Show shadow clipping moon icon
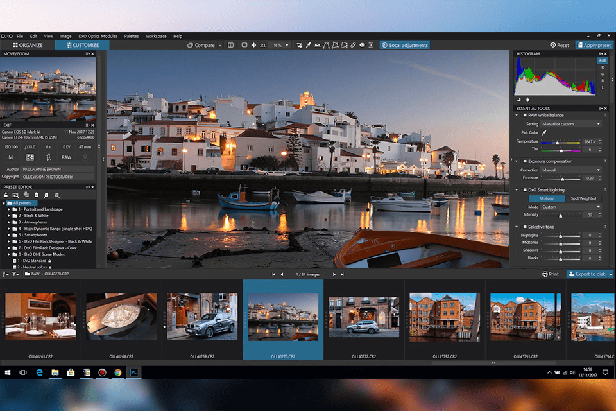 [x=518, y=100]
